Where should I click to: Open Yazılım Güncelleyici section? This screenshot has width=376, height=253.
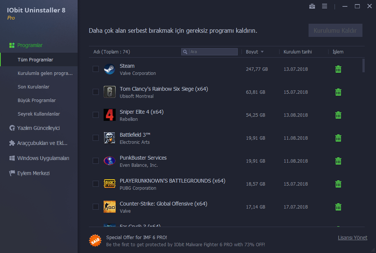pyautogui.click(x=38, y=128)
